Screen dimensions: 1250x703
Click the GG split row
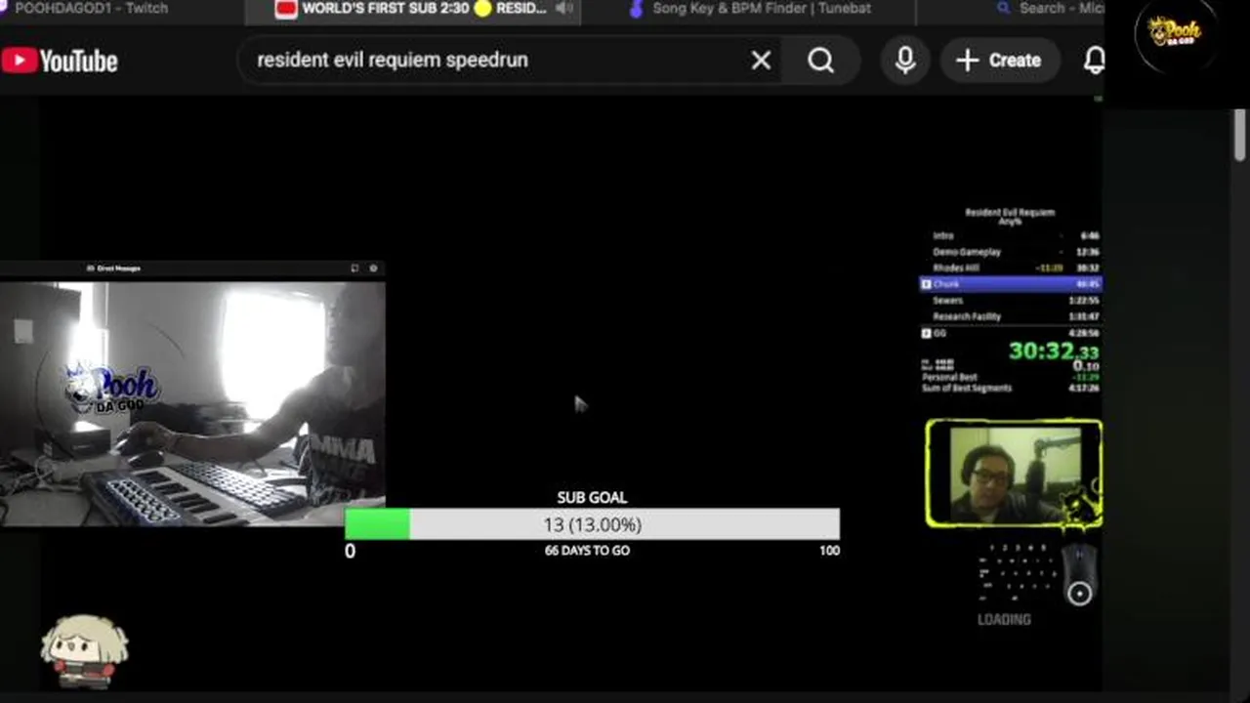[1011, 333]
